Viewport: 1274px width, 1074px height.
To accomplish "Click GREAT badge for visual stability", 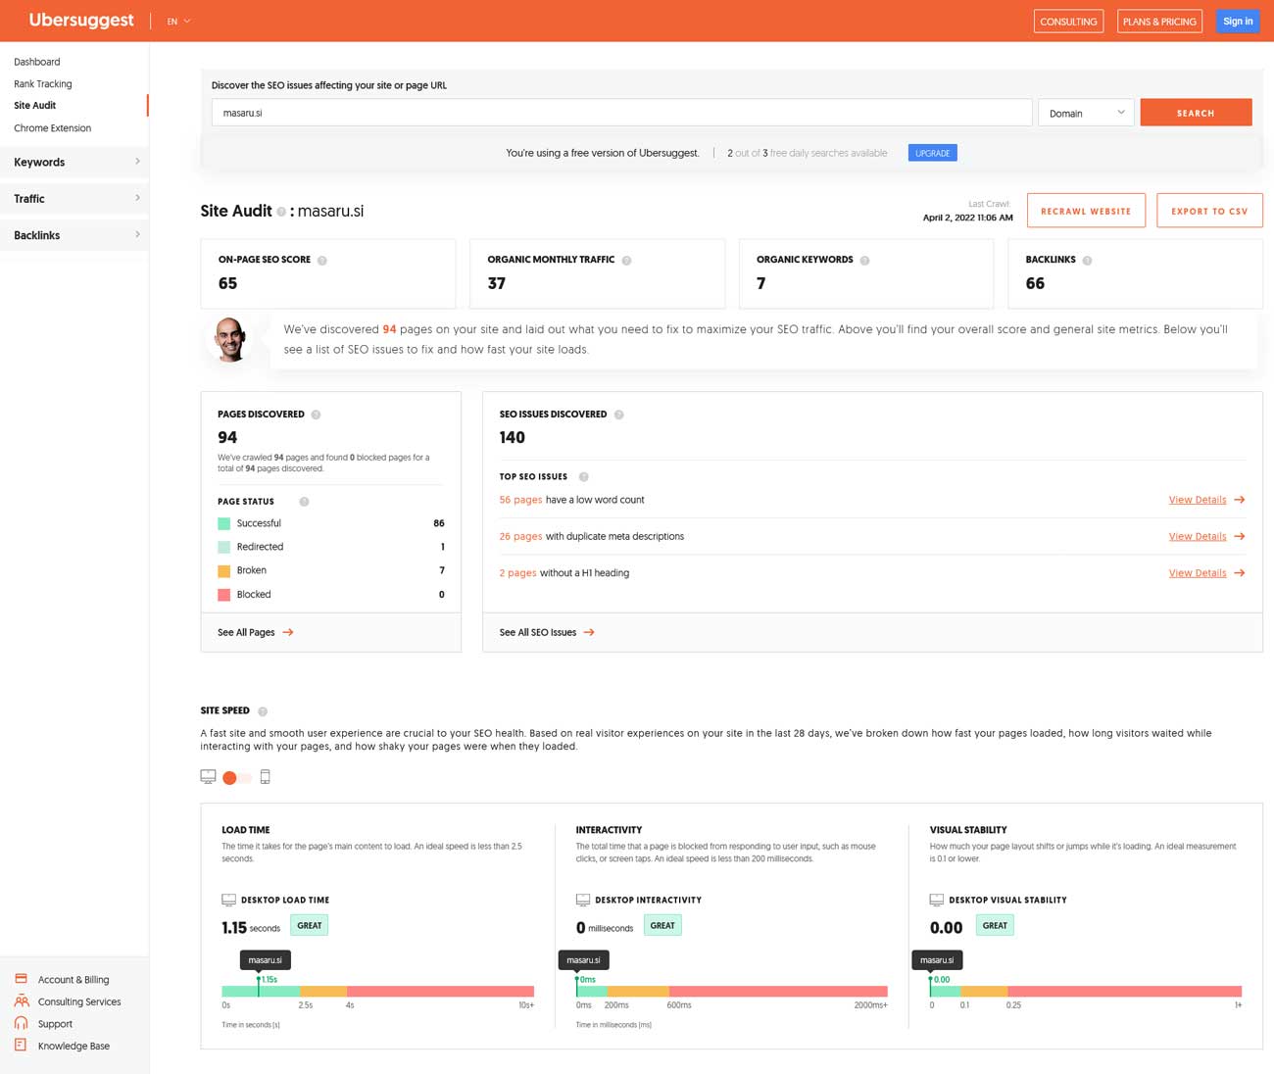I will point(995,926).
